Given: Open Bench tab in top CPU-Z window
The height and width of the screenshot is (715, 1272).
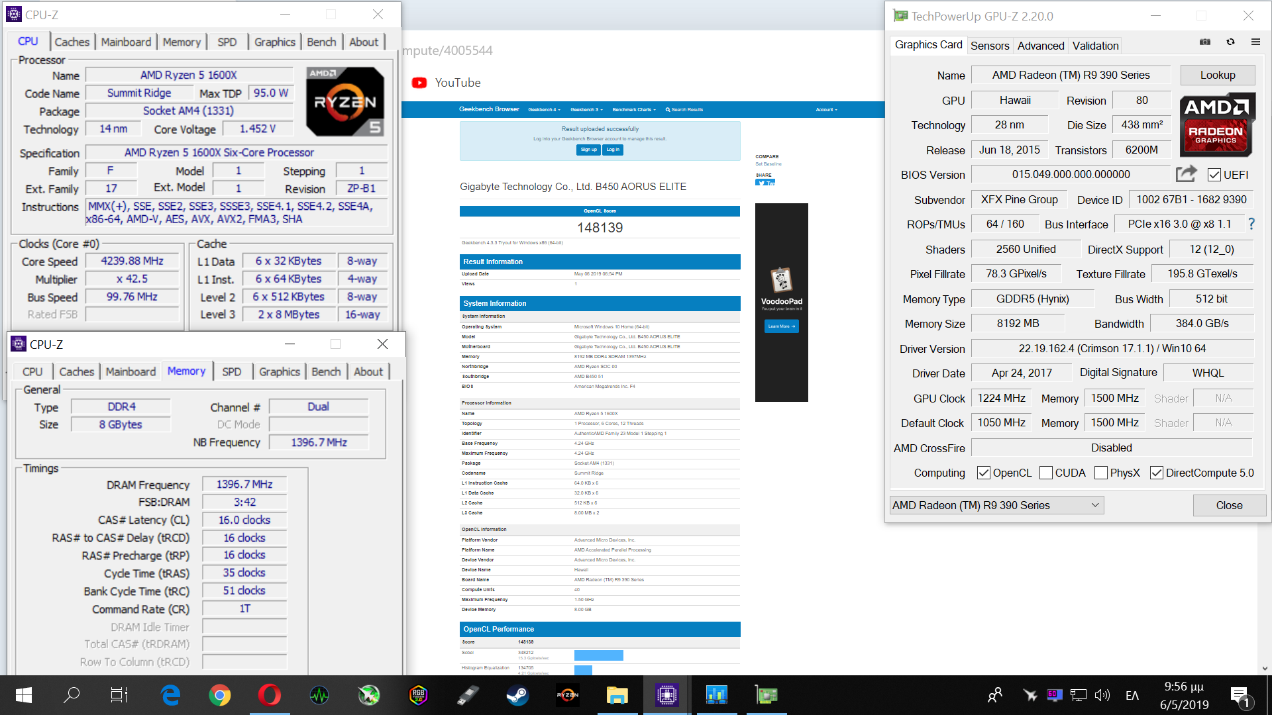Looking at the screenshot, I should click(x=321, y=42).
